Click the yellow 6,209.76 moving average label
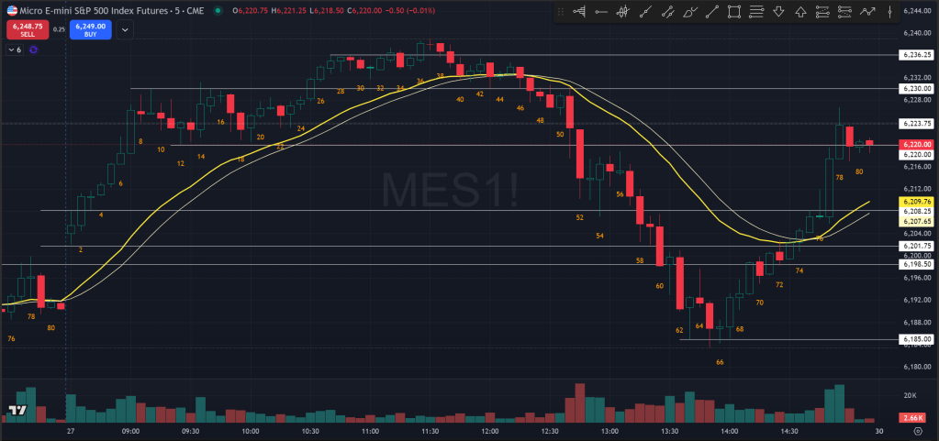939x441 pixels. click(916, 201)
